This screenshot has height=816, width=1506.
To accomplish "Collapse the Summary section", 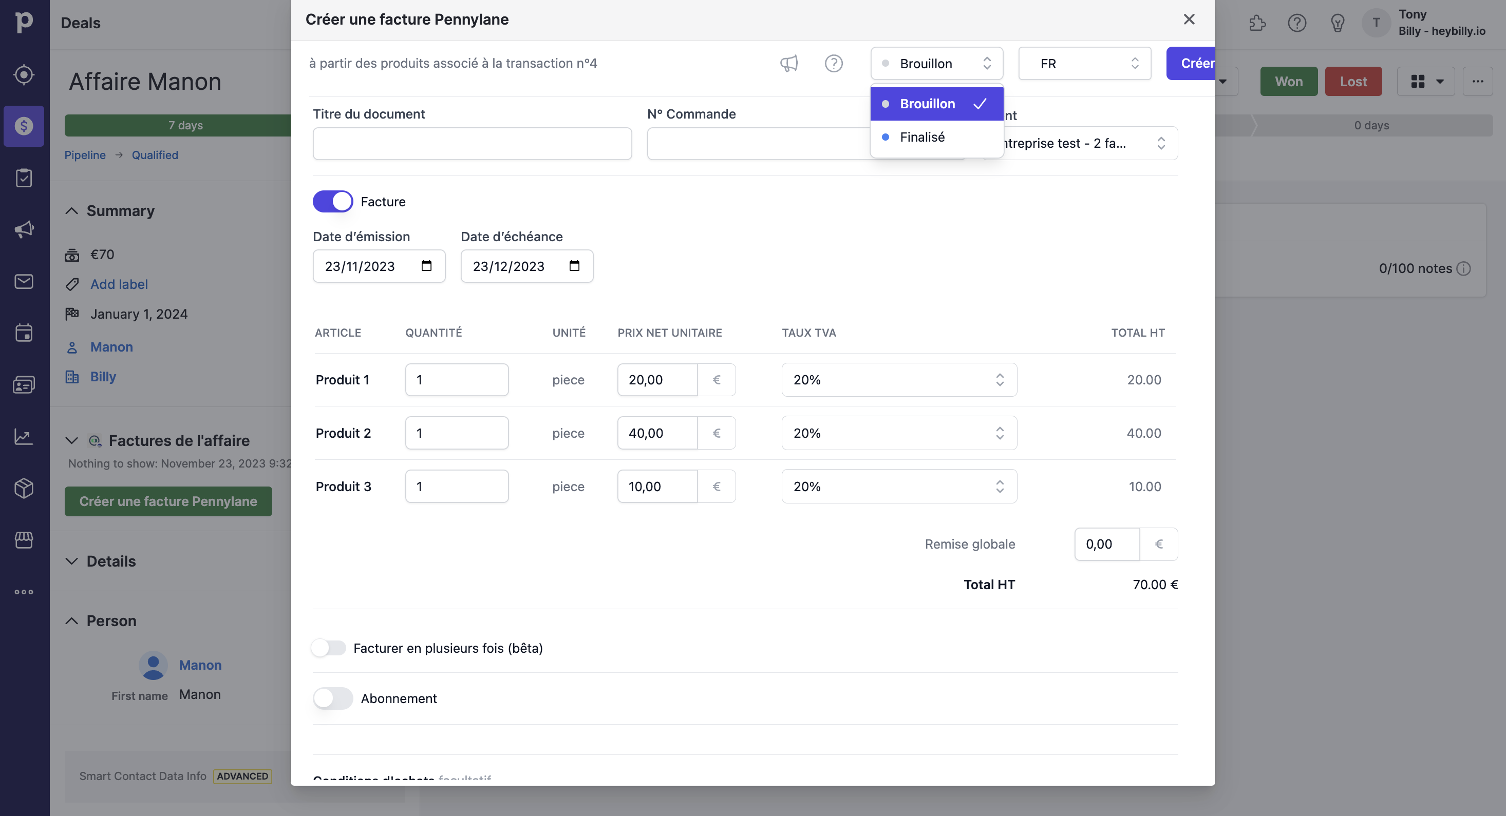I will (x=71, y=211).
